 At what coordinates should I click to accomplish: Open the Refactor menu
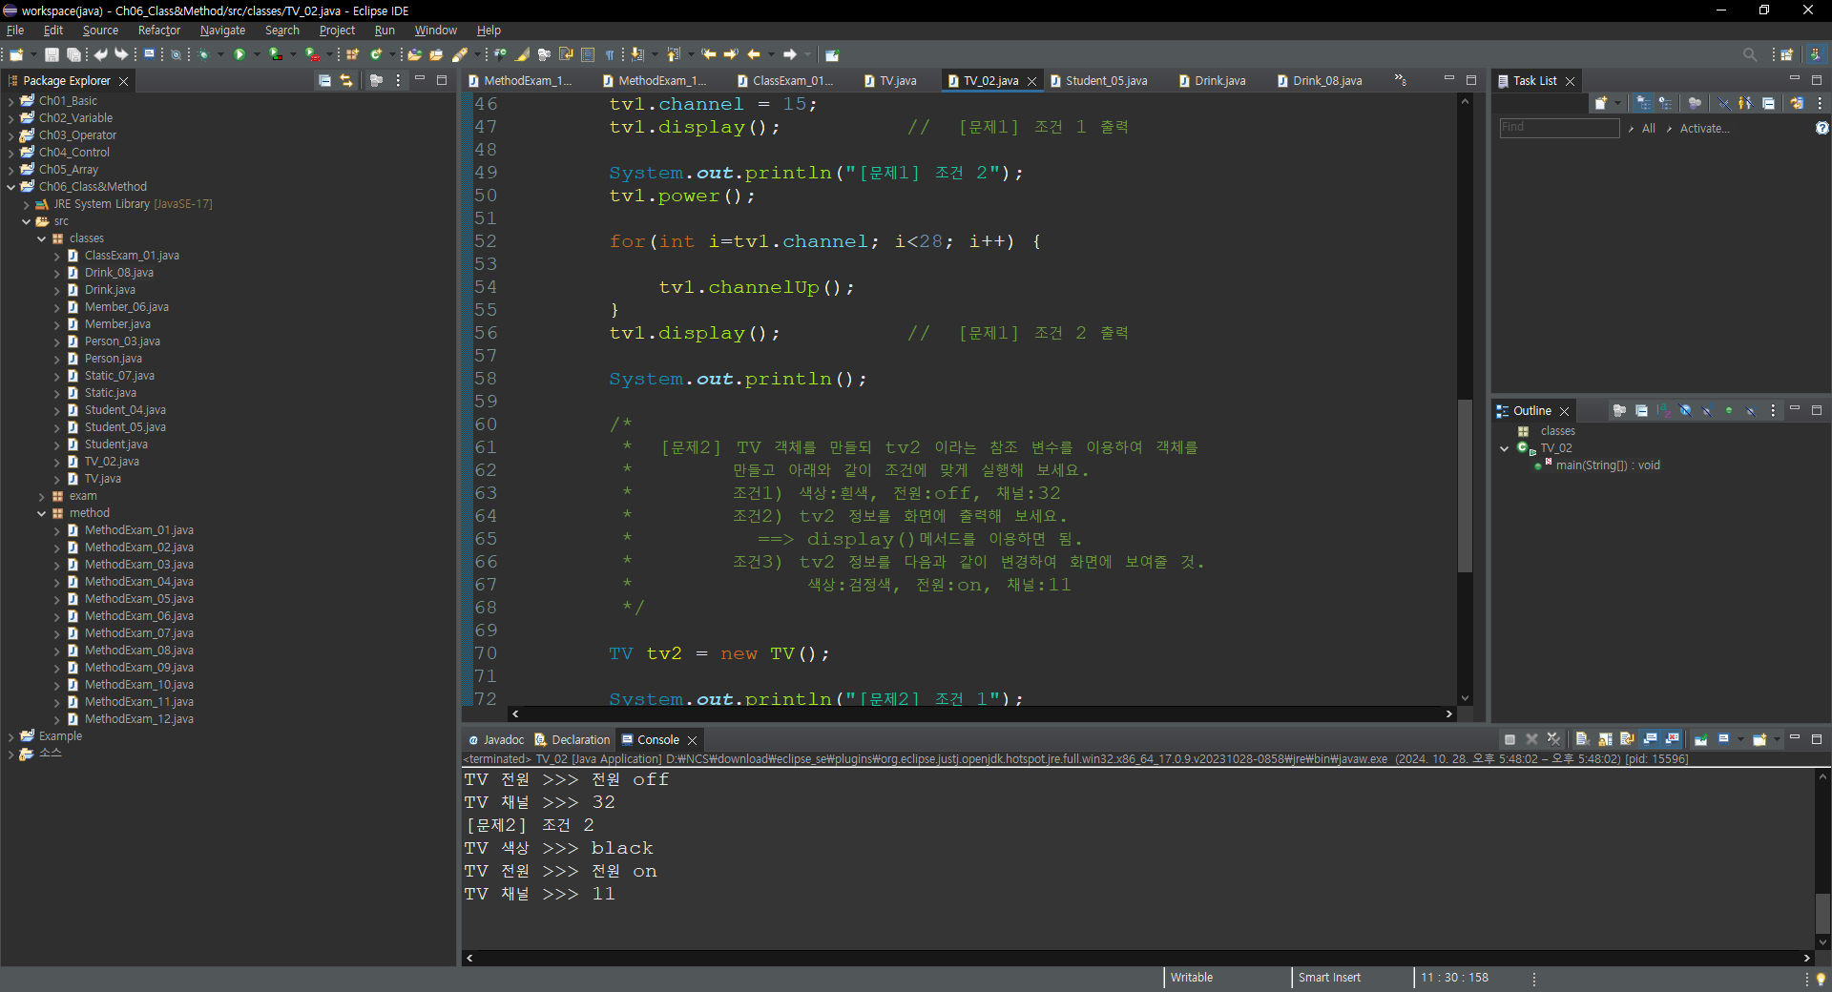(x=159, y=31)
